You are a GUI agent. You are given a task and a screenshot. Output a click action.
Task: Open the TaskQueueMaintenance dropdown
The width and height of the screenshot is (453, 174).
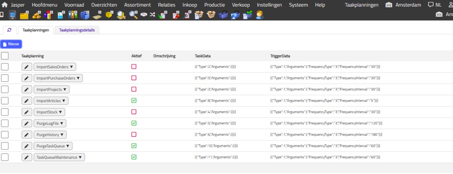[x=59, y=157]
